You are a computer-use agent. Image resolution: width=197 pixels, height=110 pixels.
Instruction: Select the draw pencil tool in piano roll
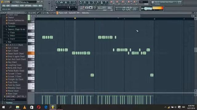[x=38, y=13]
